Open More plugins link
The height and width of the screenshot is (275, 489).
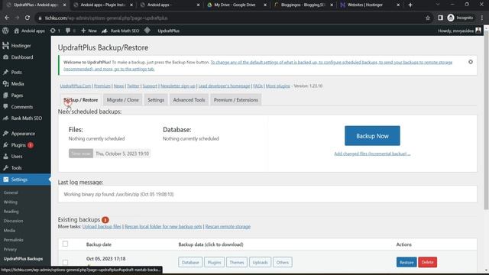[278, 86]
